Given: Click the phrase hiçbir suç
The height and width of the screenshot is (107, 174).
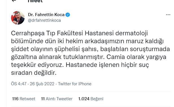Looking at the screenshot, I should coord(135,65).
